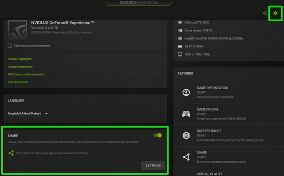
Task: Open the Release highlights link
Action: tap(20, 59)
